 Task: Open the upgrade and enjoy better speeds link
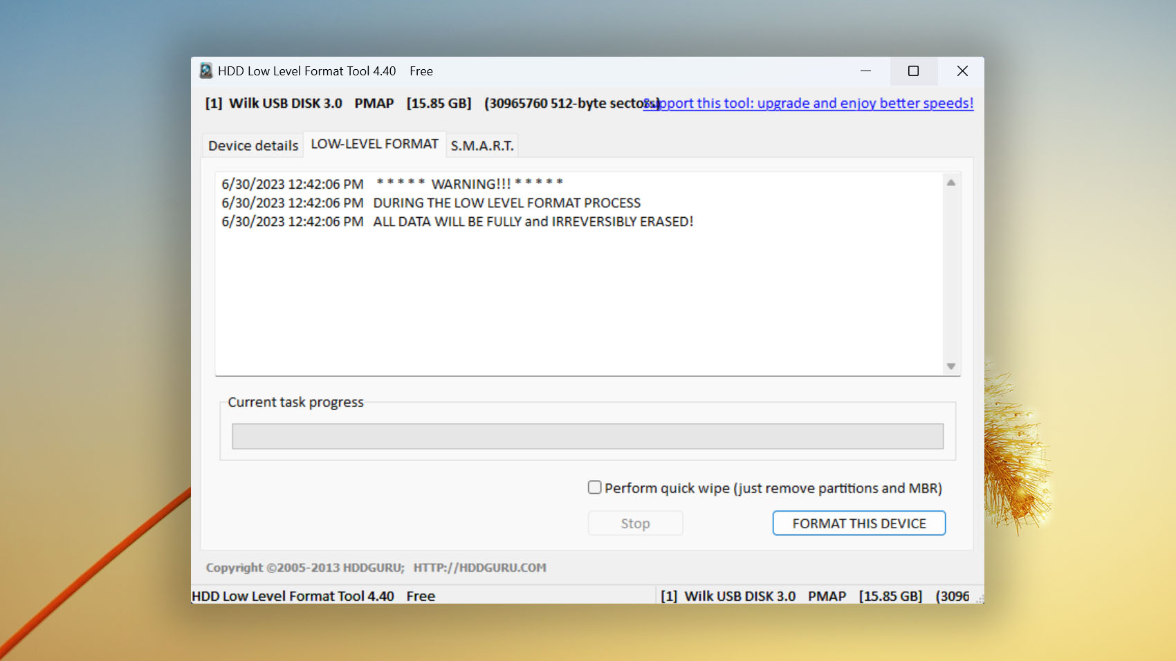tap(808, 103)
